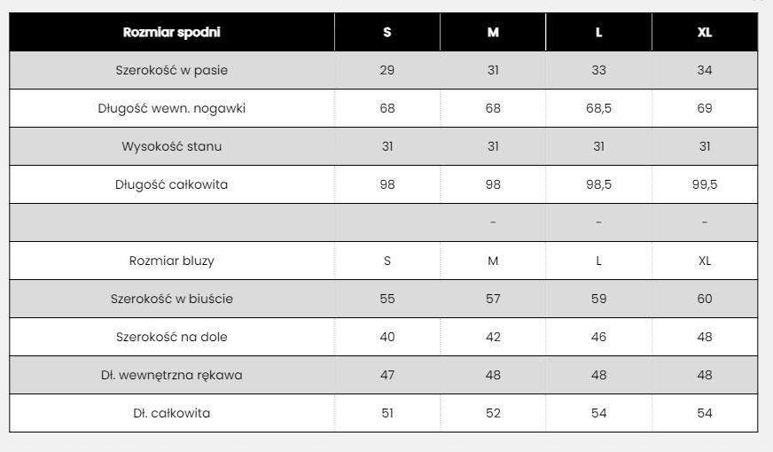Select the M column header
773x452 pixels.
click(x=493, y=33)
